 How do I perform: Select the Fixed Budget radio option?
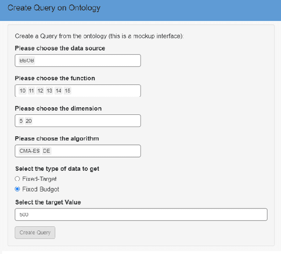[18, 189]
